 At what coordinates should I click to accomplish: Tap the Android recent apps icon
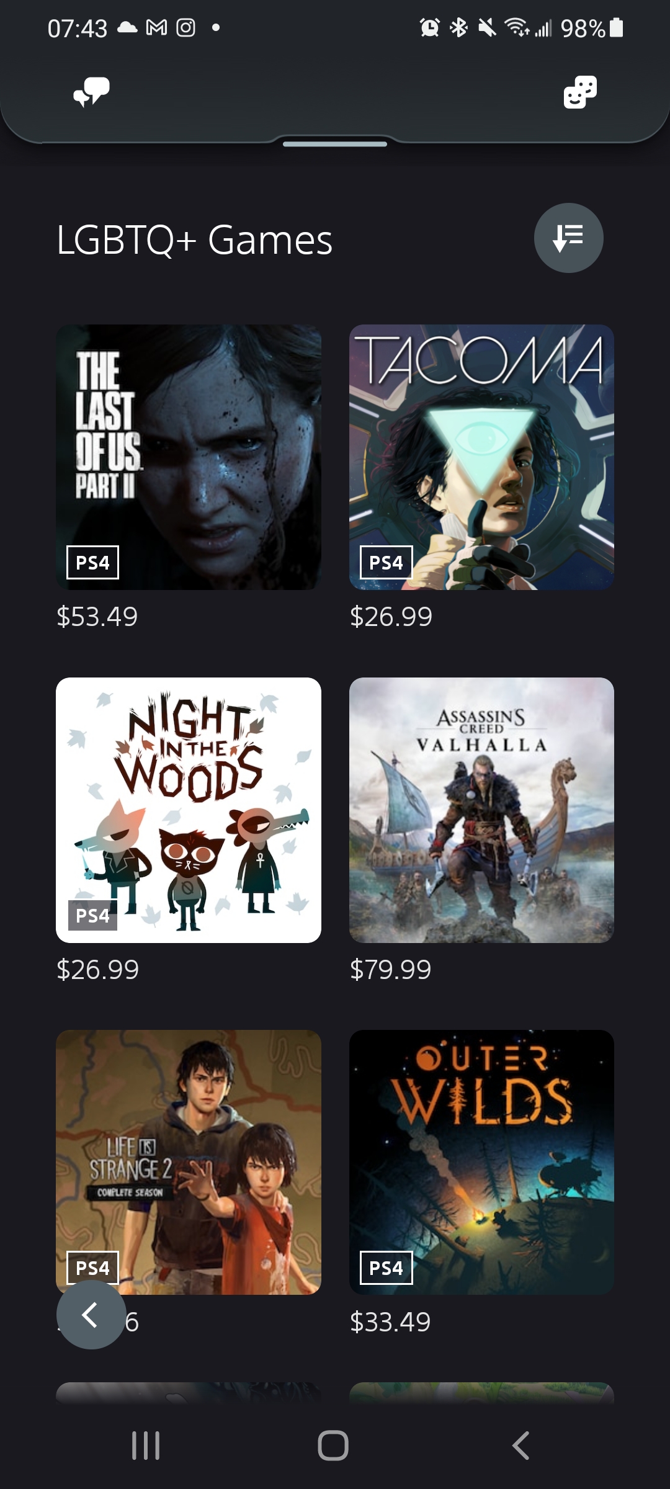pos(146,1446)
